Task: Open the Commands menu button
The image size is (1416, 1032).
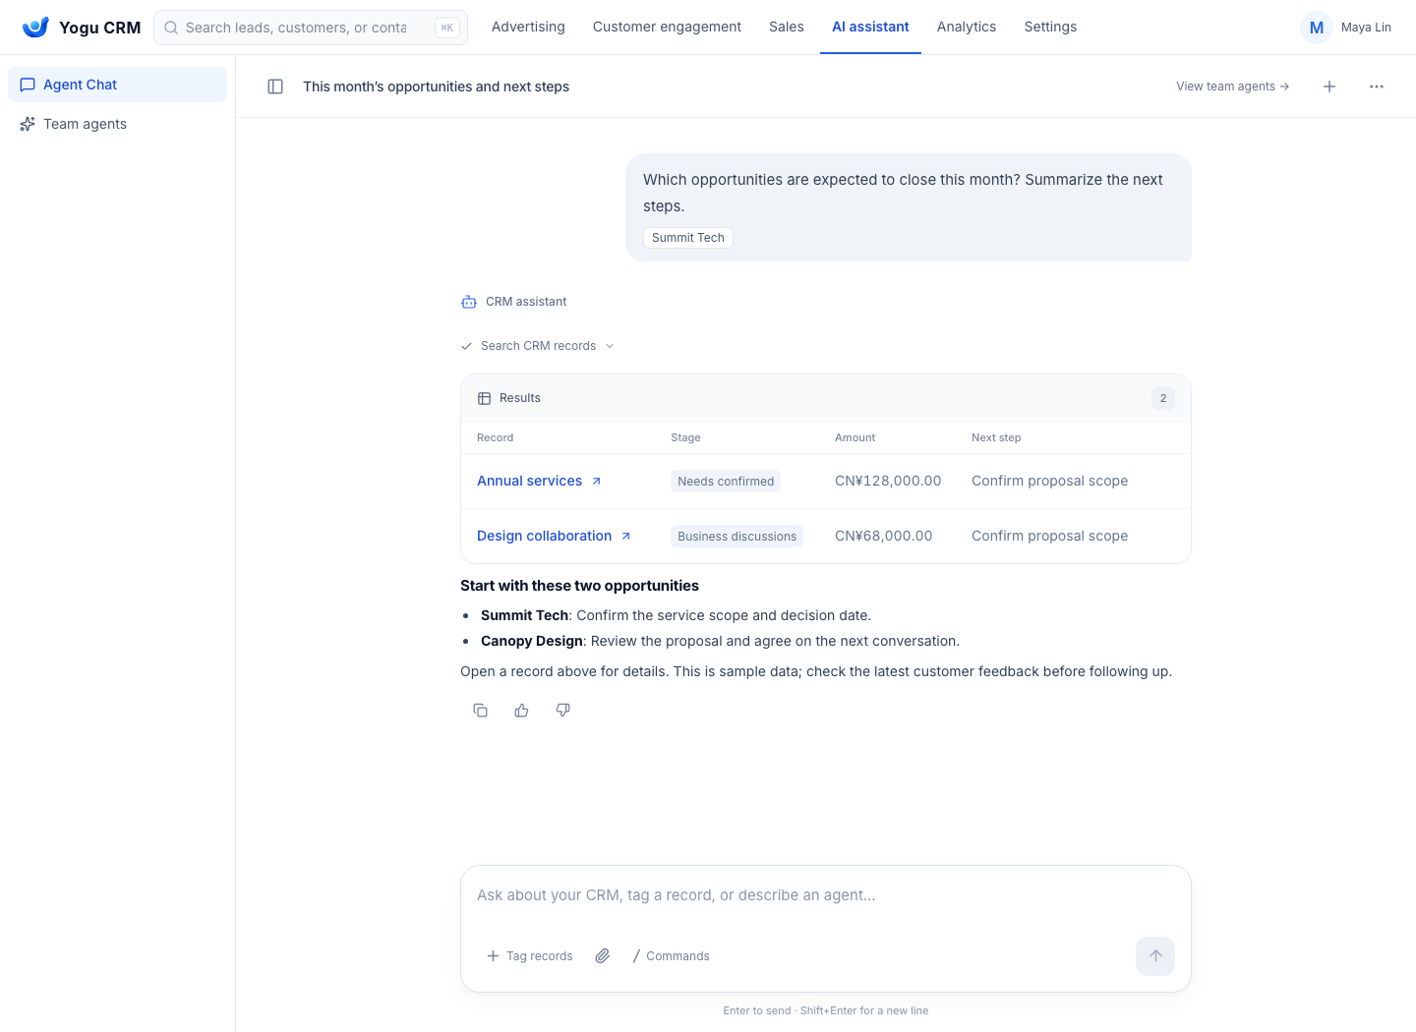Action: point(672,956)
